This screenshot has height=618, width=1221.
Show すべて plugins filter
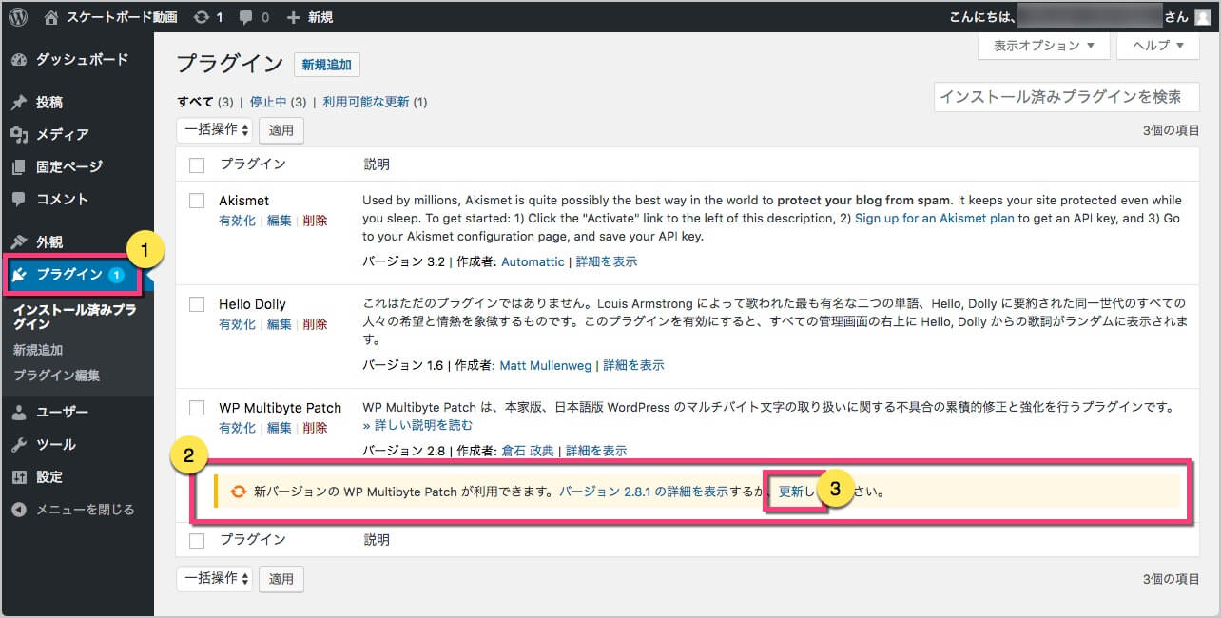point(195,102)
